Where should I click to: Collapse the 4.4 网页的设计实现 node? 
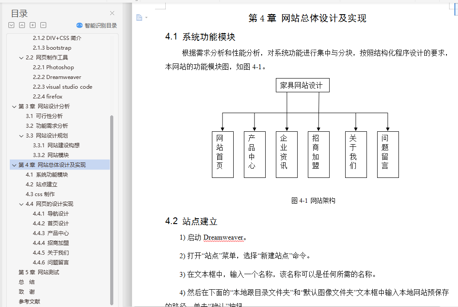[21, 204]
